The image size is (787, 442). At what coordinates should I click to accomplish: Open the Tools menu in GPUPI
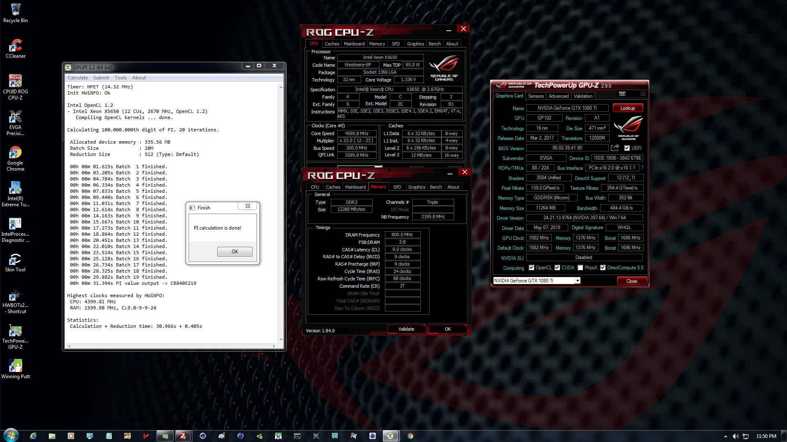click(121, 78)
